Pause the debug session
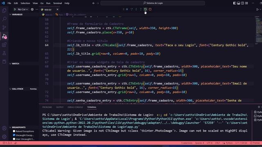Viewport: 262px width, 147px height. (127, 9)
